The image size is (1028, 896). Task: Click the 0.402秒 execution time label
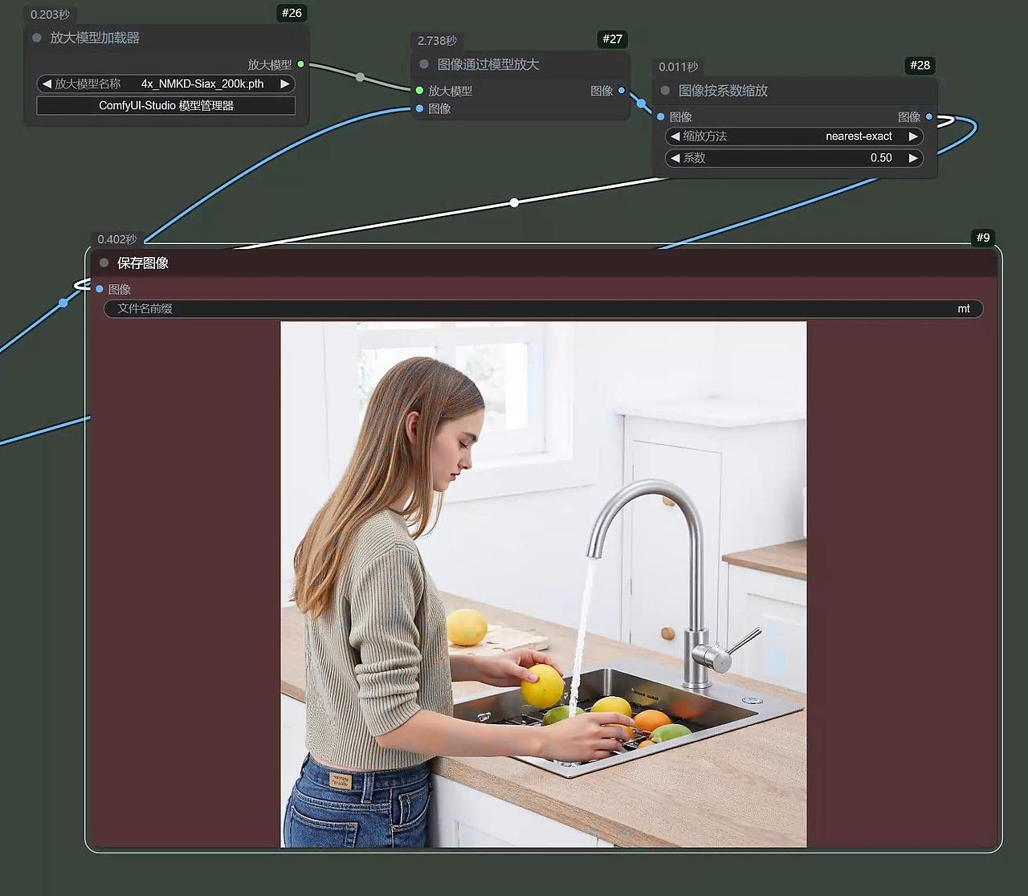[x=117, y=239]
